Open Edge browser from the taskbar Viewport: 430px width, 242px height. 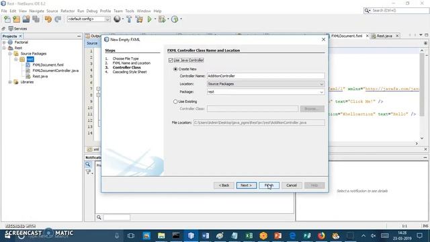tap(292, 235)
